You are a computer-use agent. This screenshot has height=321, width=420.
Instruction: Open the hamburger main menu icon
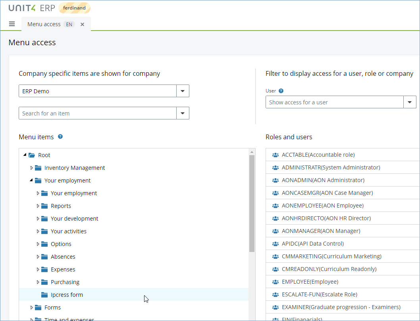12,24
